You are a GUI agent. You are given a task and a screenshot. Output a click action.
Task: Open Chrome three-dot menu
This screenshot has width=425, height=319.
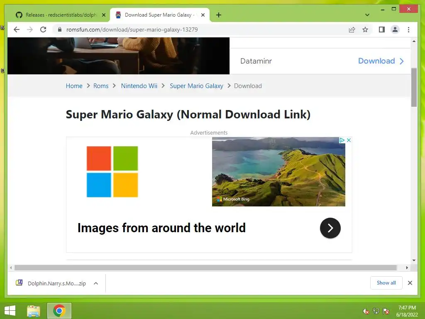point(408,29)
